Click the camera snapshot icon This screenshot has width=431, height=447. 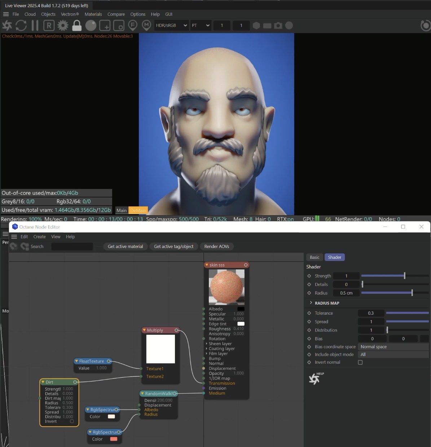(x=278, y=26)
